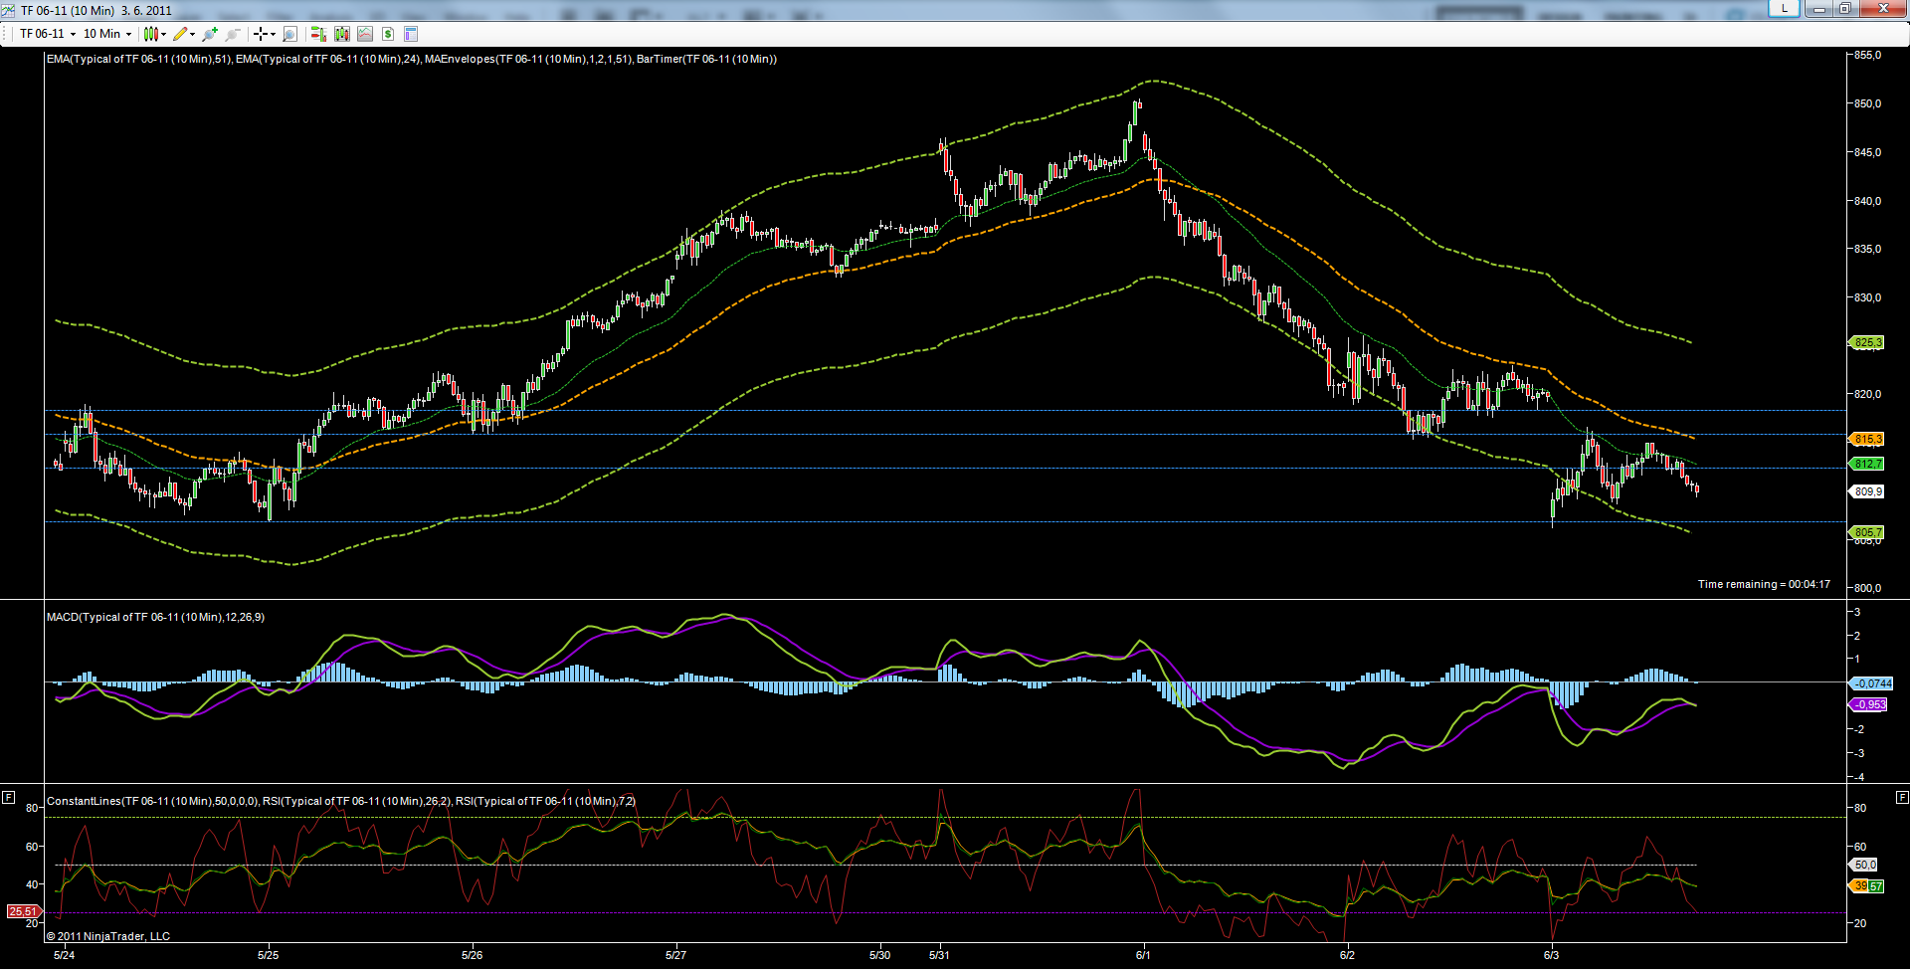Open the data series candlestick icon
This screenshot has width=1910, height=970.
click(342, 34)
